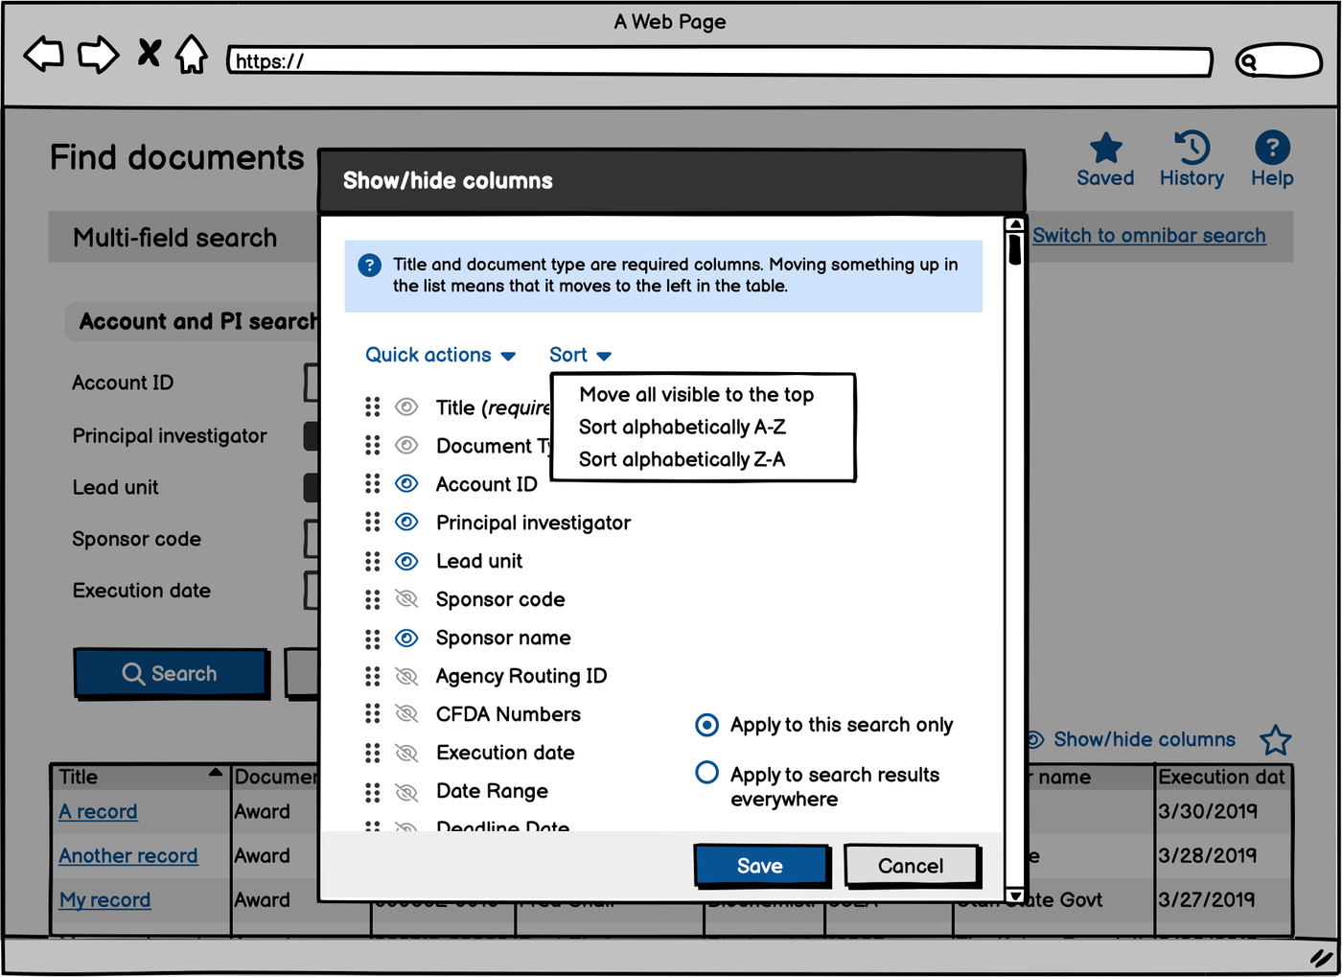
Task: Open the Another record link
Action: coord(128,856)
